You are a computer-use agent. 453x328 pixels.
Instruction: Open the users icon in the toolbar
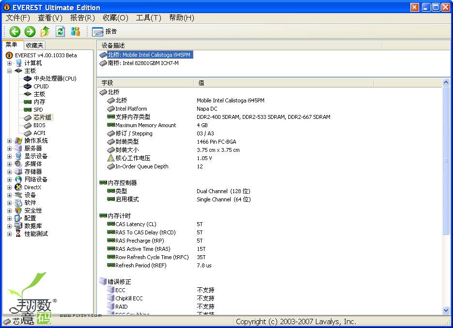[x=76, y=31]
